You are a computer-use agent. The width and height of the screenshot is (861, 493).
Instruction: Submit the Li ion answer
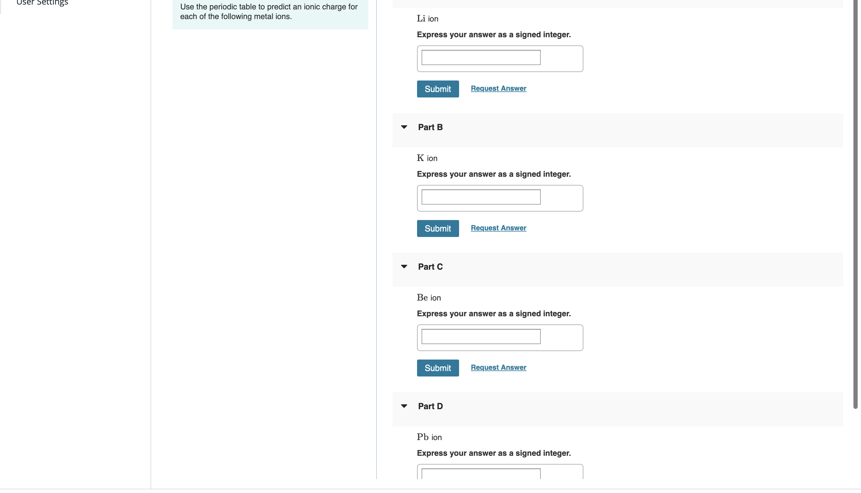[x=437, y=89]
